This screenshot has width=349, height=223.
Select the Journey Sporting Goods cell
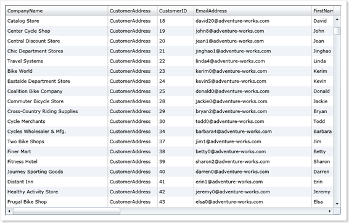coord(57,172)
